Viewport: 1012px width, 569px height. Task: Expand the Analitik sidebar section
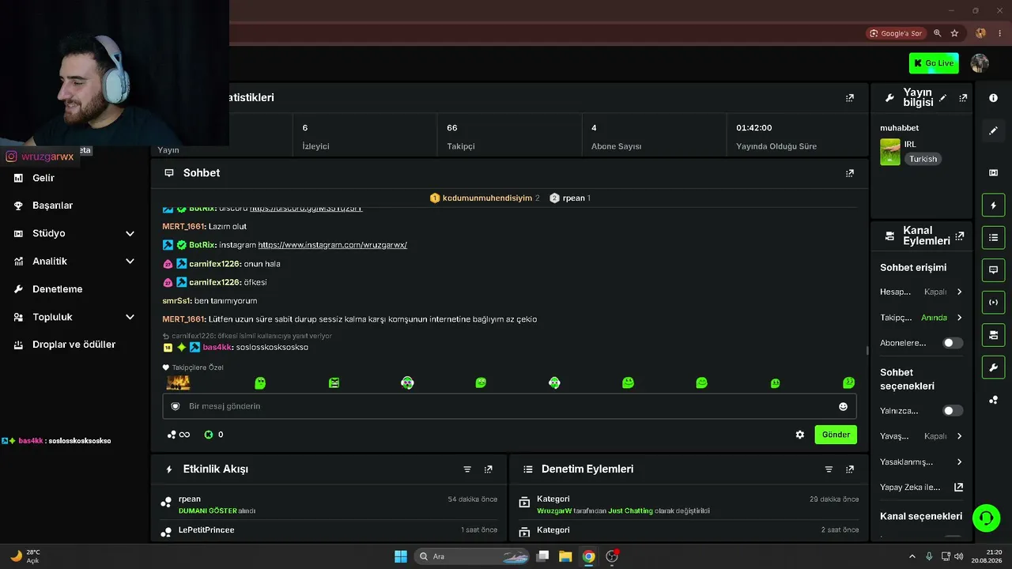[130, 262]
